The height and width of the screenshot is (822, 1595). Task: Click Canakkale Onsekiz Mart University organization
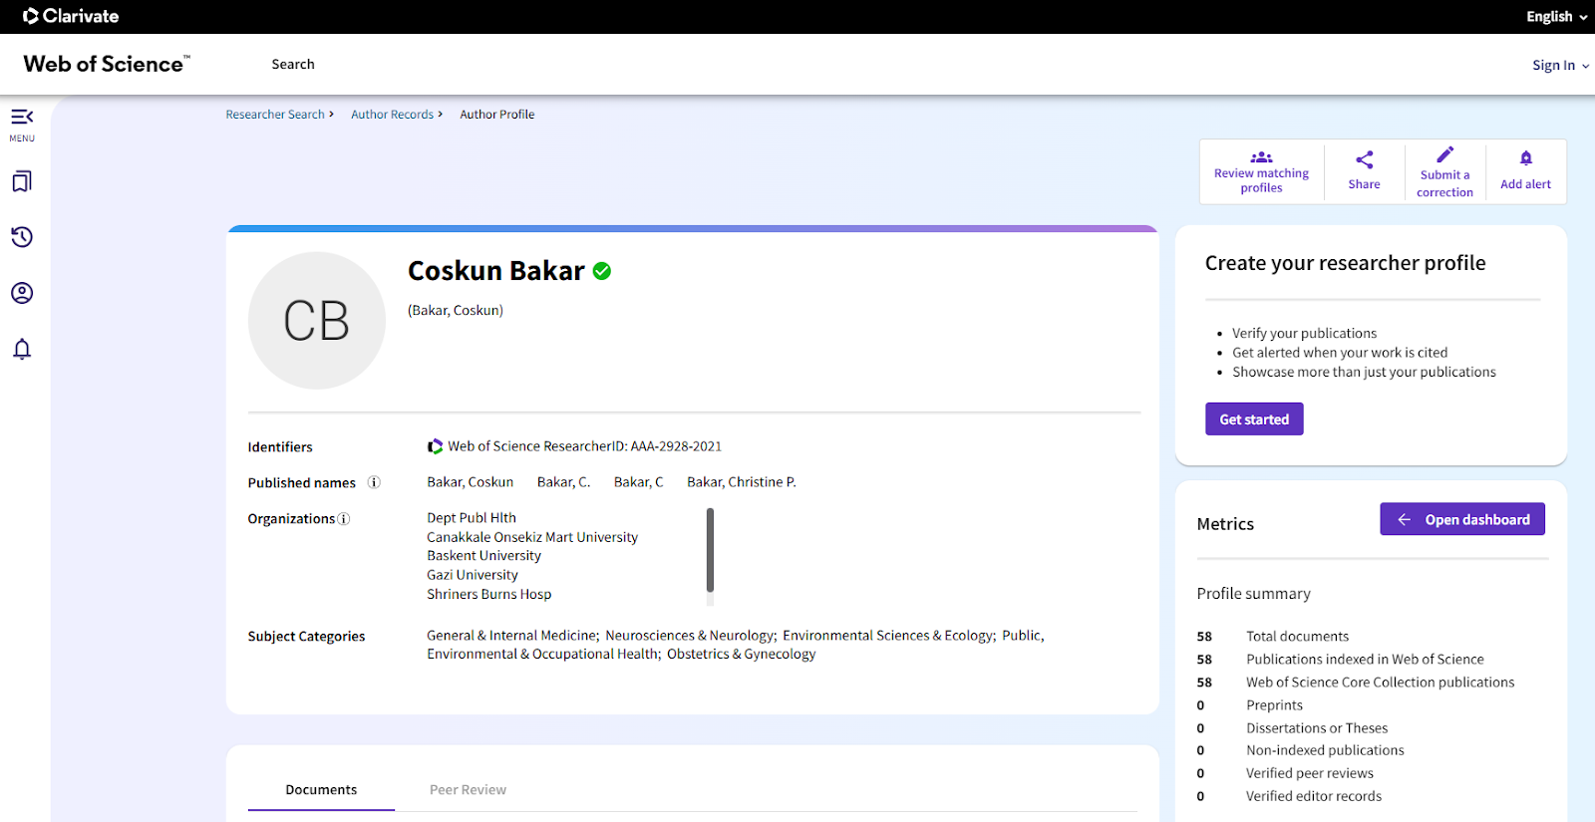532,537
